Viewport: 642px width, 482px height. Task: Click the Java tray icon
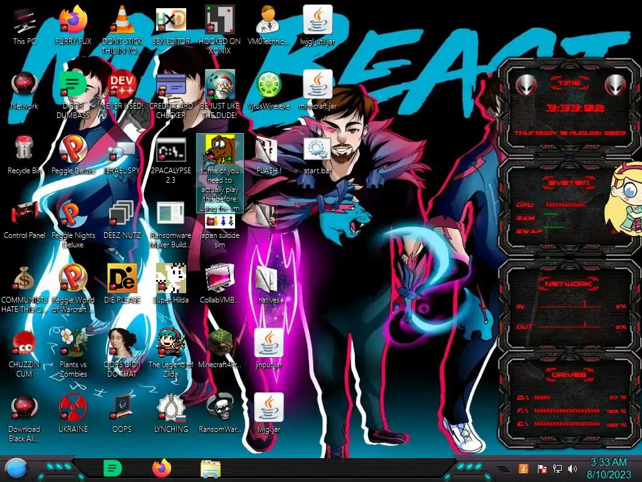tap(523, 468)
